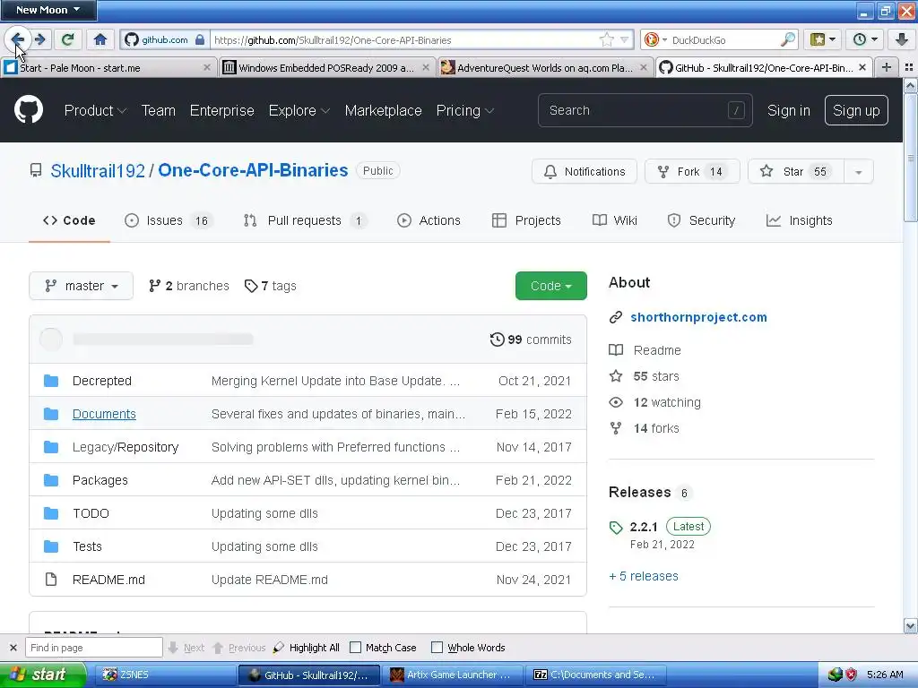Click the Decrepted folder icon
This screenshot has height=688, width=918.
51,381
